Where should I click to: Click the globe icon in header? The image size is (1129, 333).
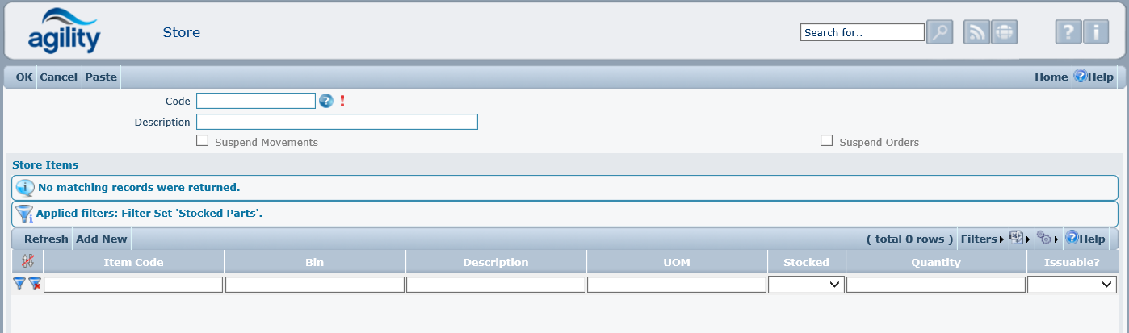pos(1004,32)
